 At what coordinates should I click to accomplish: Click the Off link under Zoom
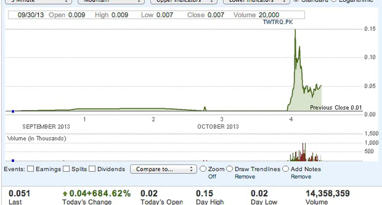212,176
